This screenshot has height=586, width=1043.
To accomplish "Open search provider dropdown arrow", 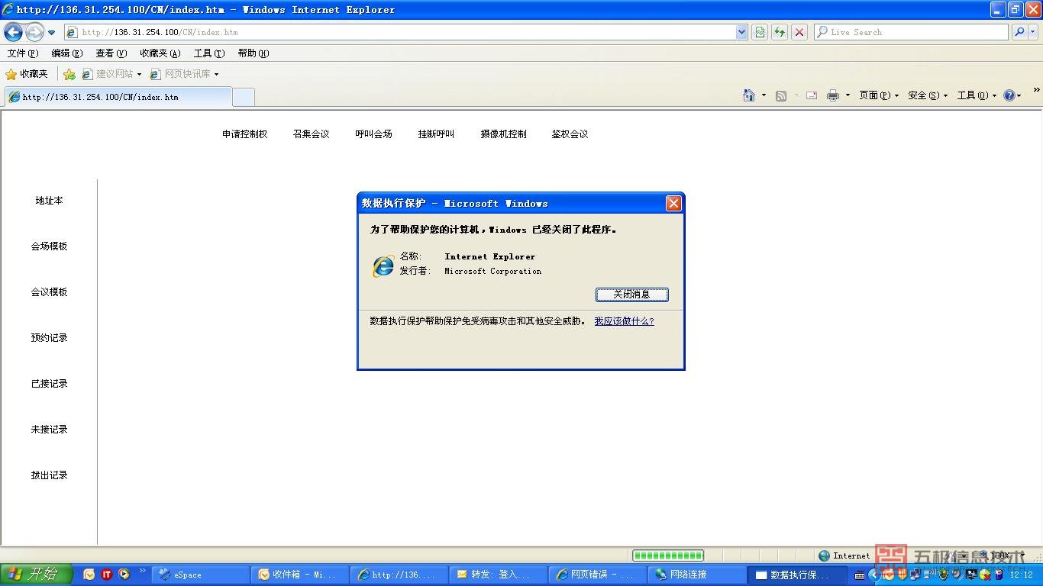I will click(x=1034, y=32).
